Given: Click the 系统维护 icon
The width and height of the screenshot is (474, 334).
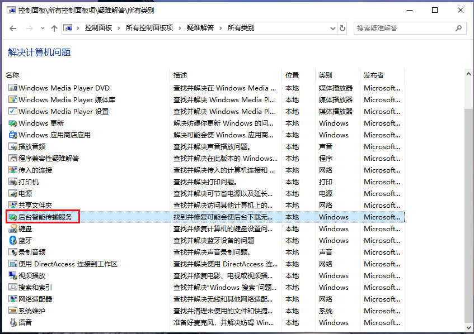Looking at the screenshot, I should point(13,311).
